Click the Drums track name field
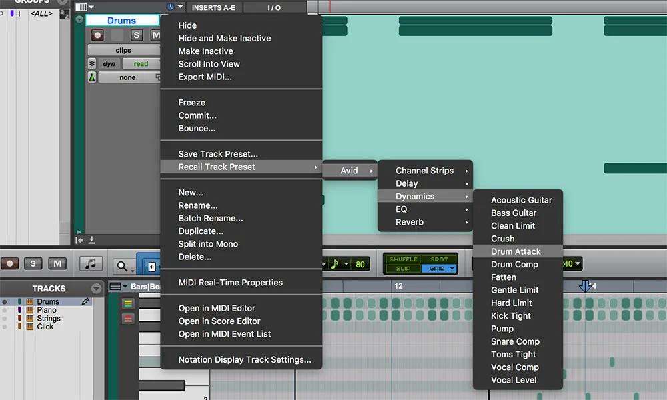Screen dimensions: 667x400 tap(122, 21)
